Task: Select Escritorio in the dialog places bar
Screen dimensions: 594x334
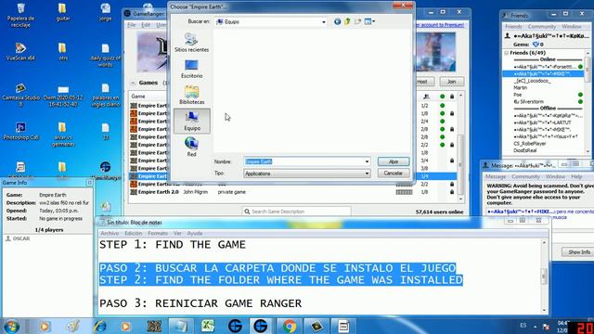Action: coord(192,69)
